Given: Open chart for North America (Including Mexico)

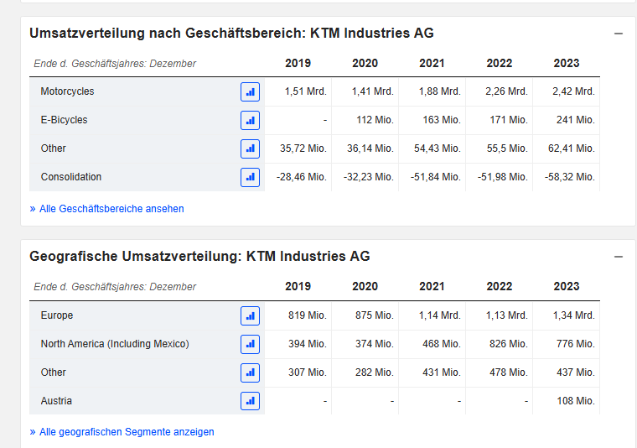Looking at the screenshot, I should [x=250, y=344].
